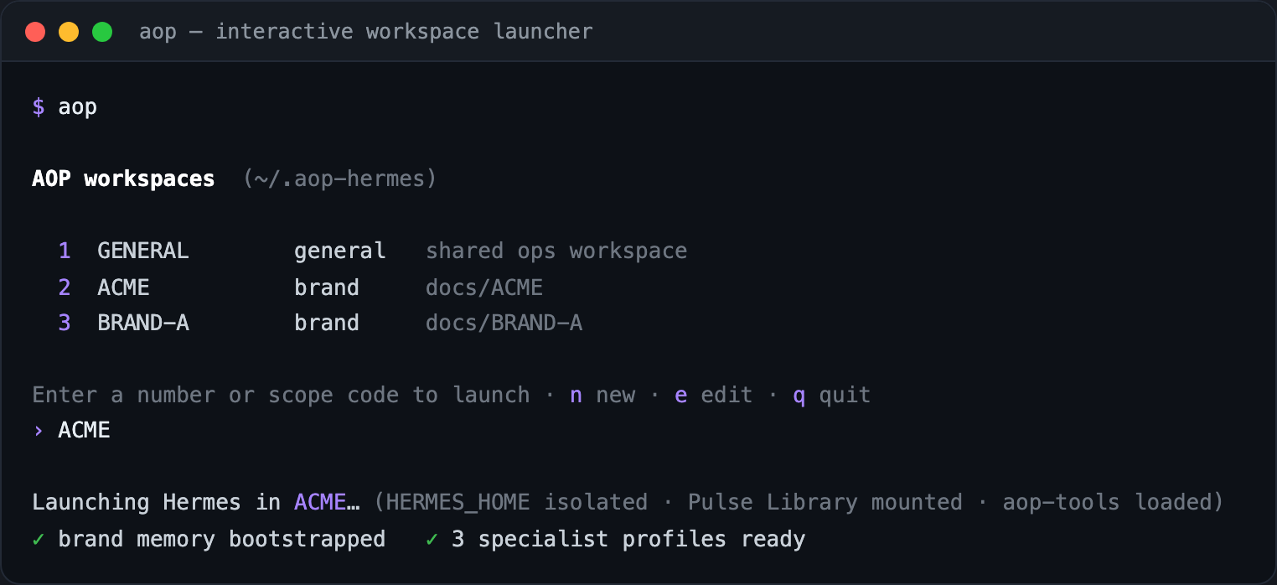1277x585 pixels.
Task: Click 'brand' in the BRAND-A row
Action: tap(327, 323)
